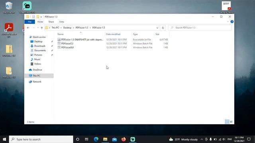Open Videos in navigation pane

[x=37, y=64]
